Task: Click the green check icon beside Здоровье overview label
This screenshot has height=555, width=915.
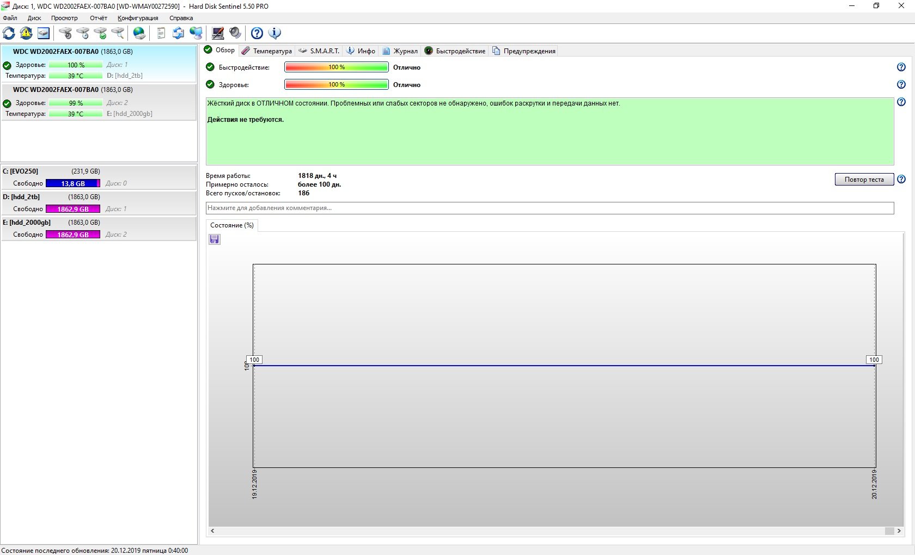Action: 210,84
